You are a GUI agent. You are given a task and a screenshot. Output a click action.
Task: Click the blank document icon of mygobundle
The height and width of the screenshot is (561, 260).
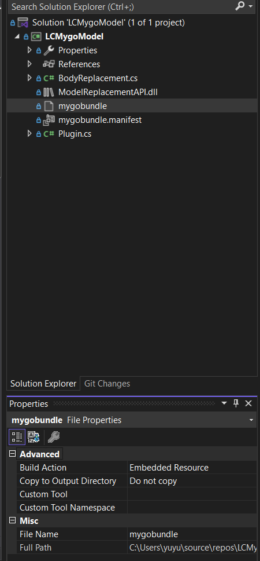tap(49, 106)
